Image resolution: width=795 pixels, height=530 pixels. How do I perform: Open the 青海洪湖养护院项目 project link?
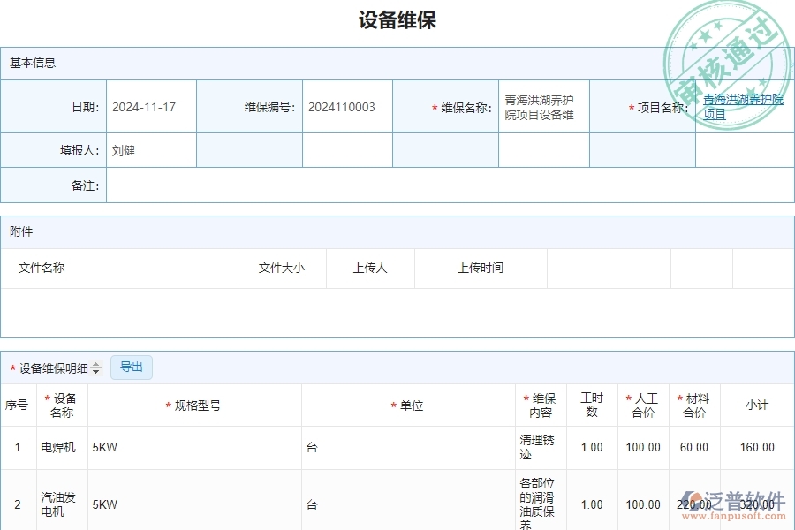742,106
